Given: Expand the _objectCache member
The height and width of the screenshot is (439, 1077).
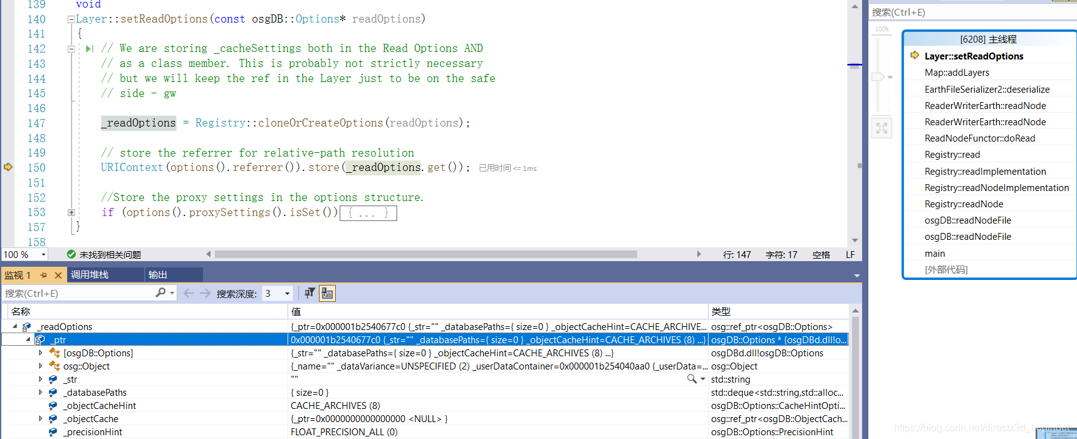Looking at the screenshot, I should point(41,418).
